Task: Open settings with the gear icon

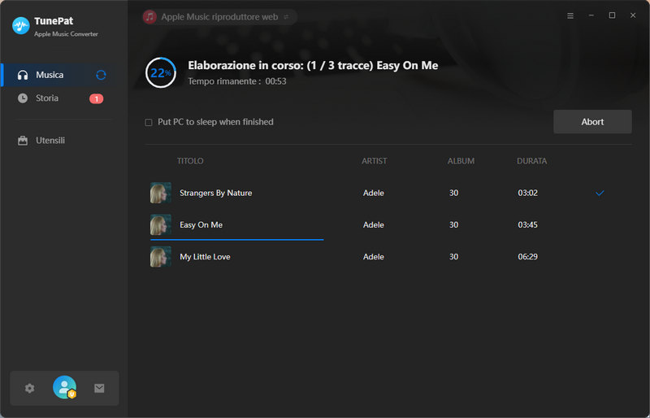Action: pyautogui.click(x=29, y=388)
